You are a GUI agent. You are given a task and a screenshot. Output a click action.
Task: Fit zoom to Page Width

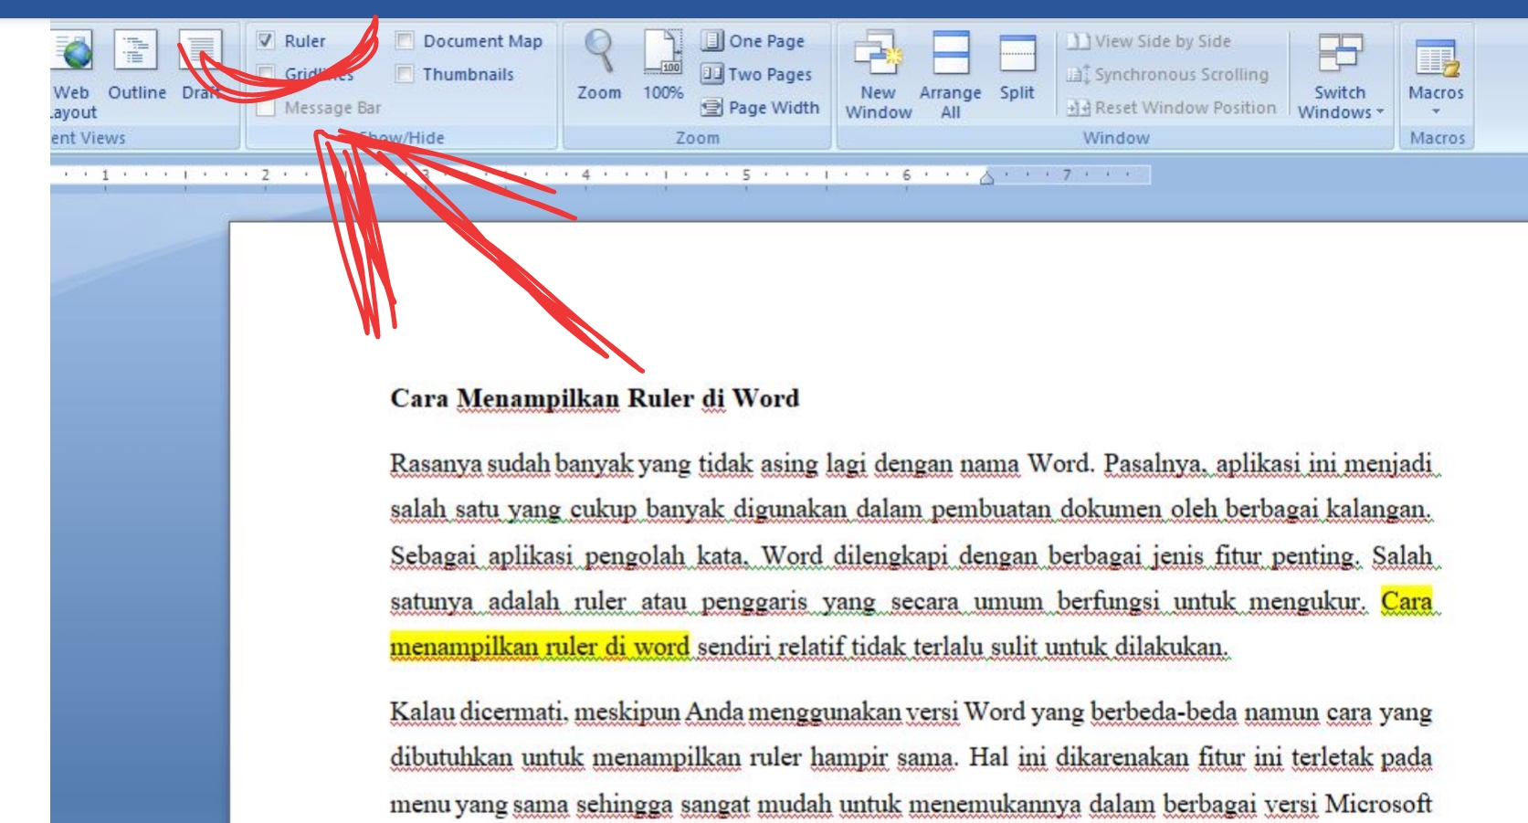[x=760, y=108]
